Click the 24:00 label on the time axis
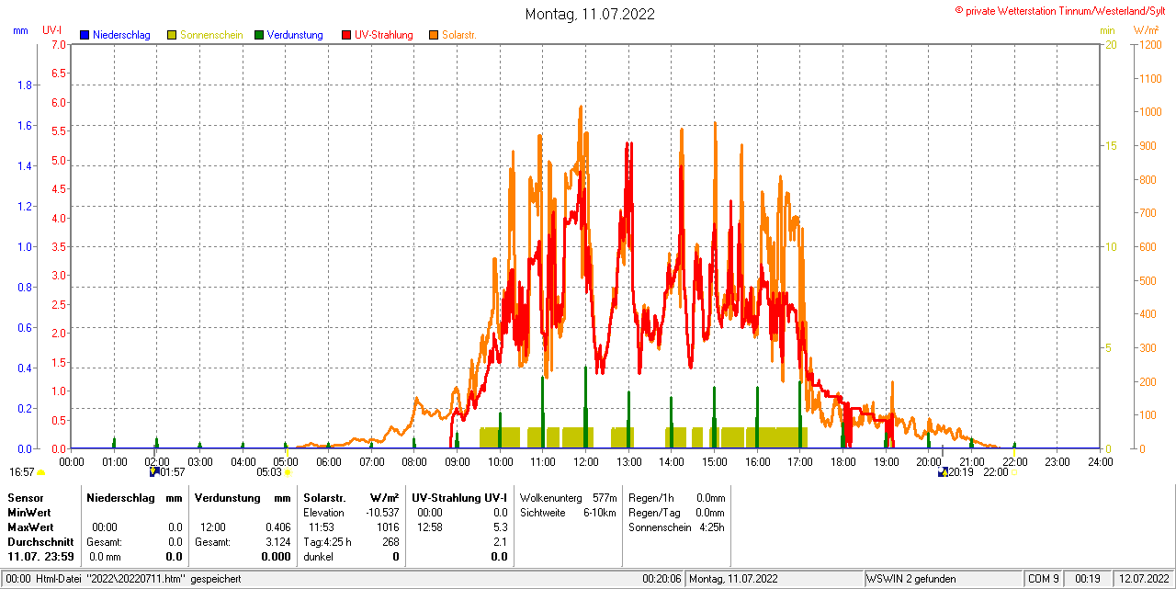 [x=1100, y=461]
